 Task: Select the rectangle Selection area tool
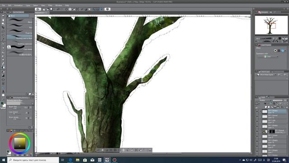(x=3, y=31)
